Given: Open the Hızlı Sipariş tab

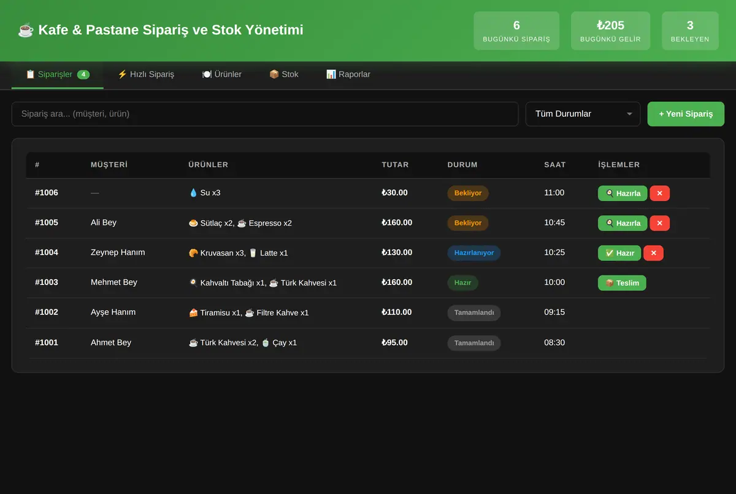Looking at the screenshot, I should point(146,74).
